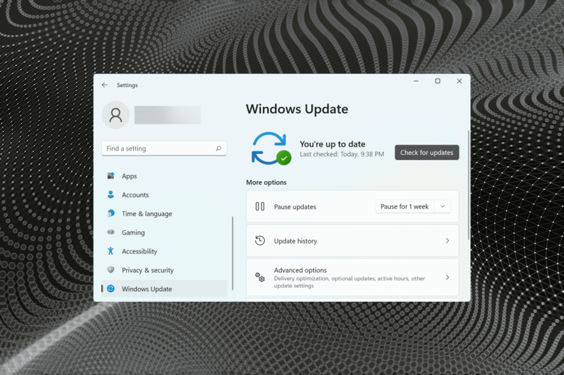Image resolution: width=564 pixels, height=375 pixels.
Task: Click the search magnifier icon
Action: [218, 148]
